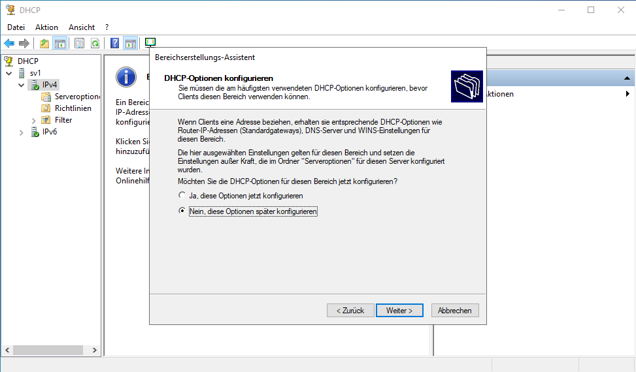Click the tree pane horizontal scrollbar thumb
Screen dimensions: 636x372
coord(48,350)
